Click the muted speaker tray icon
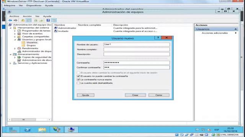The height and width of the screenshot is (137, 245). (209, 129)
